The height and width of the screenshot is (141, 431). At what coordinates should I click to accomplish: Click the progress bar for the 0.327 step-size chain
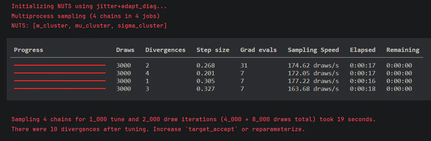60,89
